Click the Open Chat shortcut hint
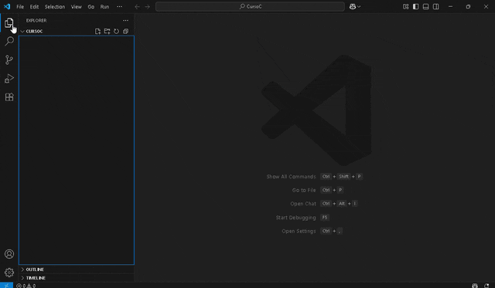Image resolution: width=495 pixels, height=288 pixels. [324, 204]
